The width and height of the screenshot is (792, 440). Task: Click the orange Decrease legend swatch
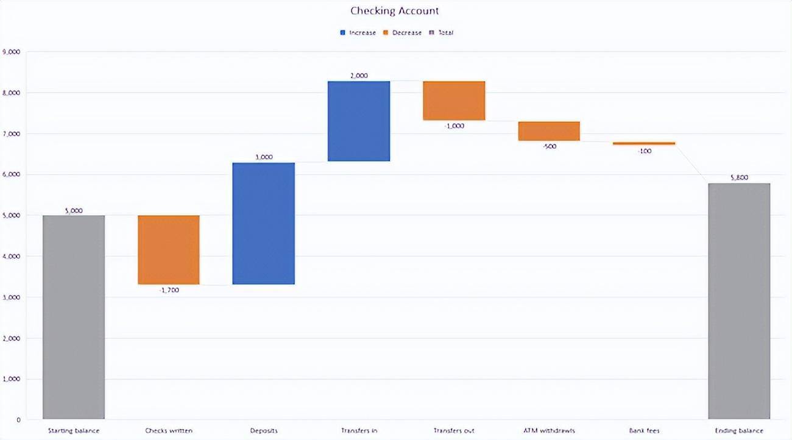coord(386,33)
